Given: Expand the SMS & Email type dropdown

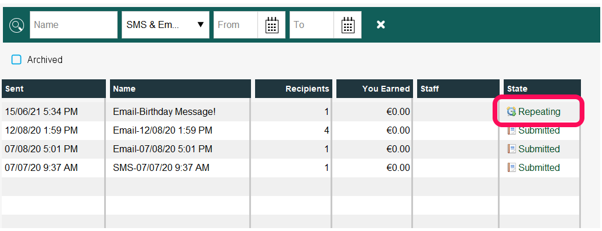Looking at the screenshot, I should pos(166,25).
